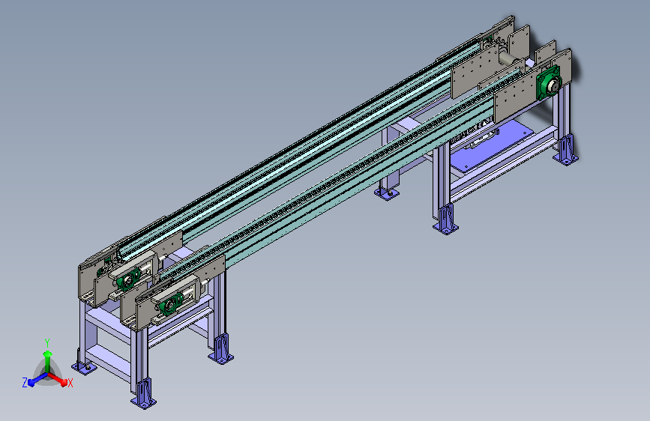The height and width of the screenshot is (421, 650).
Task: Select the foot bracket of the nearest front leg
Action: point(143,393)
